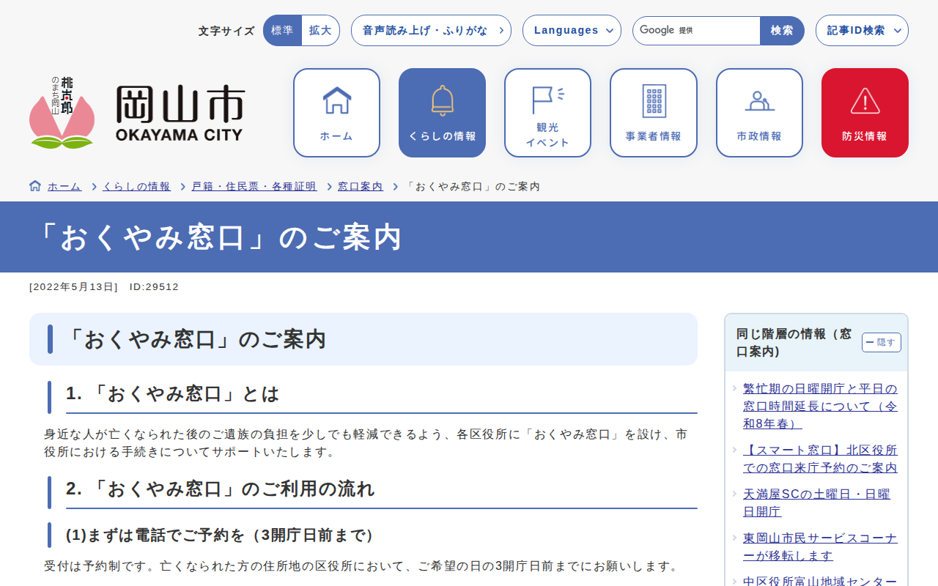Click the breadcrumb home icon

click(x=35, y=186)
